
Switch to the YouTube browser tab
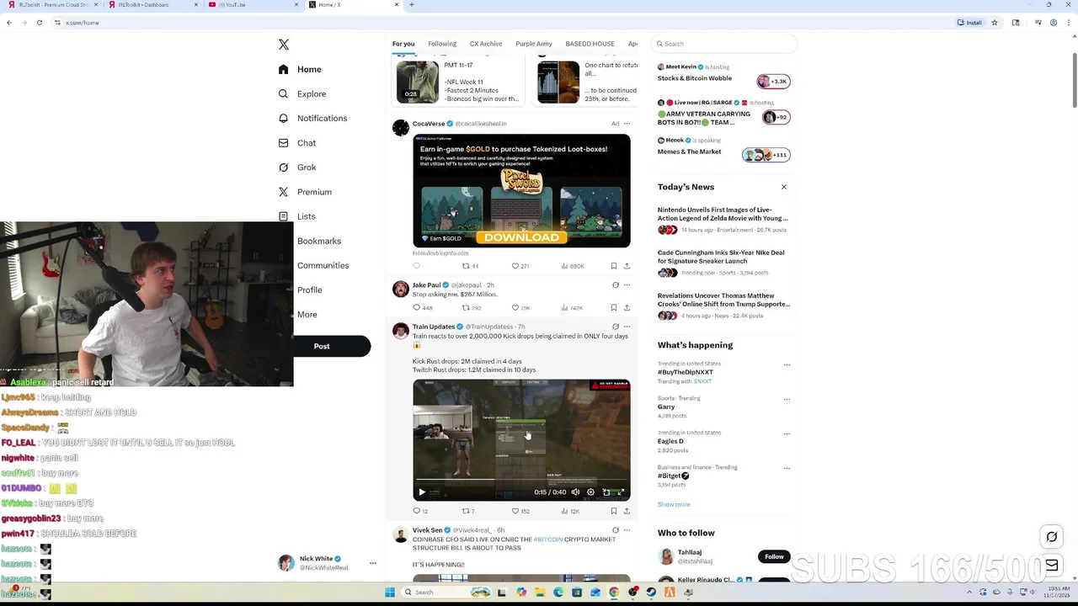[x=252, y=5]
